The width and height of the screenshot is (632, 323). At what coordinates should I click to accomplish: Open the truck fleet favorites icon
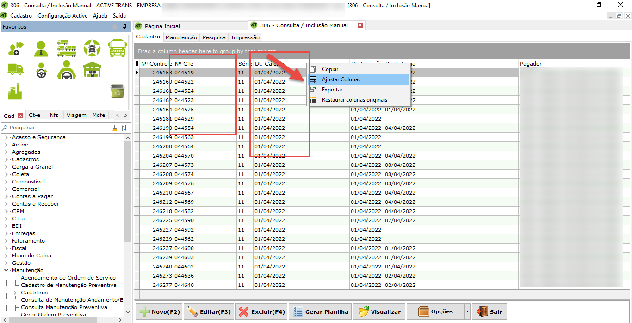click(67, 48)
